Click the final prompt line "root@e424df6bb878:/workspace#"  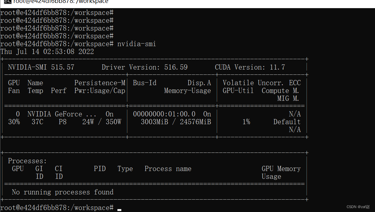(57, 207)
